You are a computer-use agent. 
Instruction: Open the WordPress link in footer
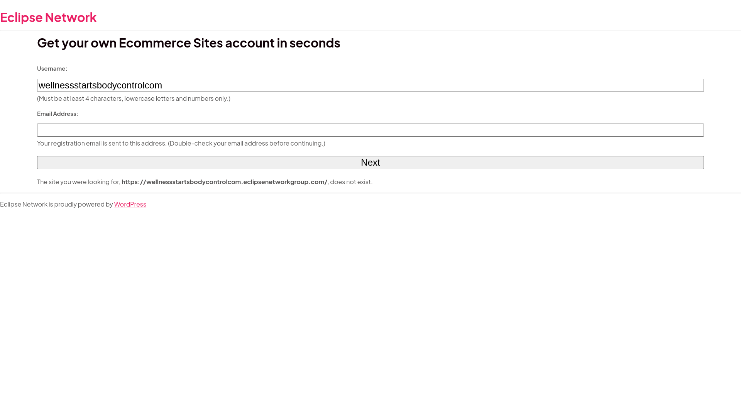point(130,204)
